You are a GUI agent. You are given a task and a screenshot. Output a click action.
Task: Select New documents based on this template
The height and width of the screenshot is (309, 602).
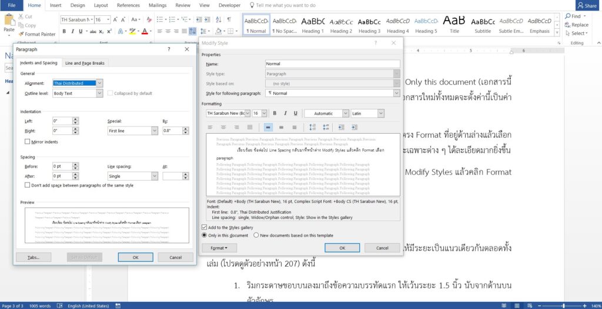(256, 235)
